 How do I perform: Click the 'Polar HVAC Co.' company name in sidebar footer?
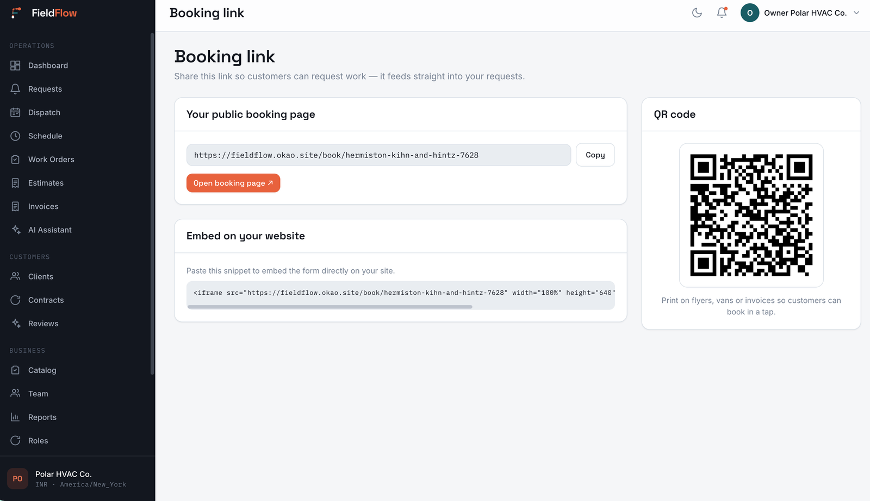(63, 474)
